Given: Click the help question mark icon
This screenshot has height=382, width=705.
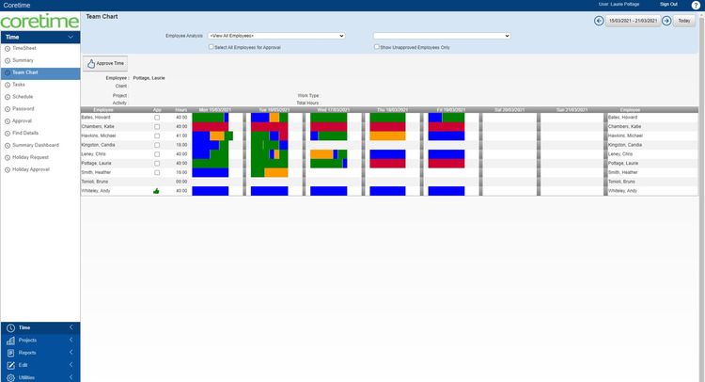Looking at the screenshot, I should [696, 5].
